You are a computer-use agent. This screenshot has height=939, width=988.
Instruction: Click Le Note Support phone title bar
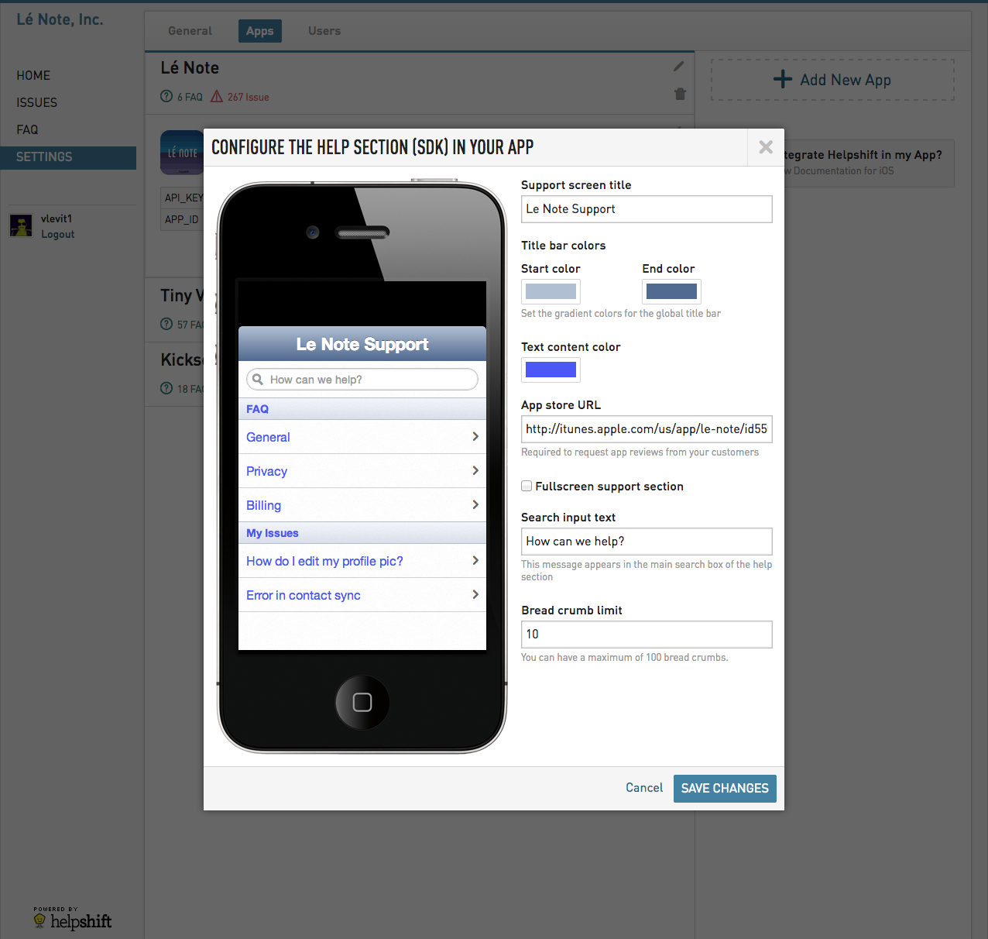point(362,344)
